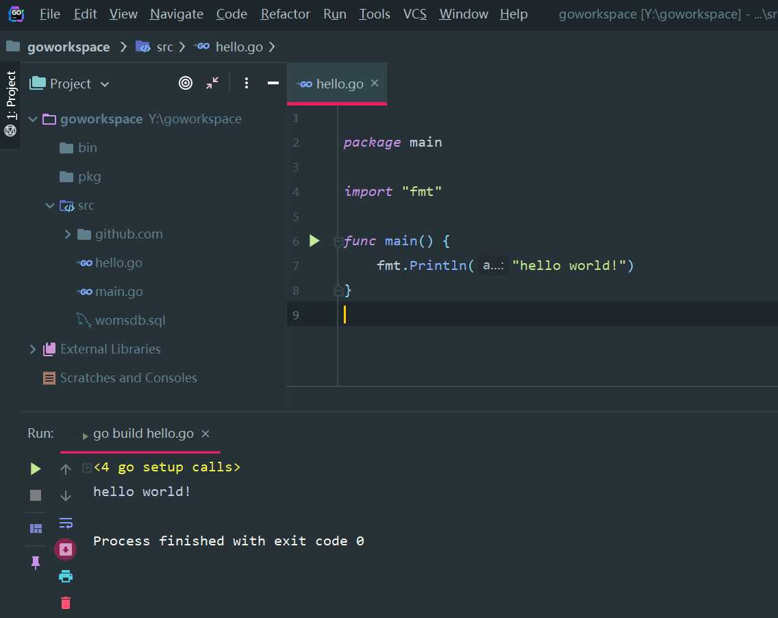Select hello.go in the project tree
The image size is (778, 618).
118,262
